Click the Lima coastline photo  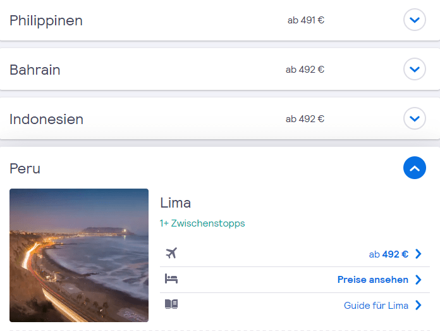point(79,255)
